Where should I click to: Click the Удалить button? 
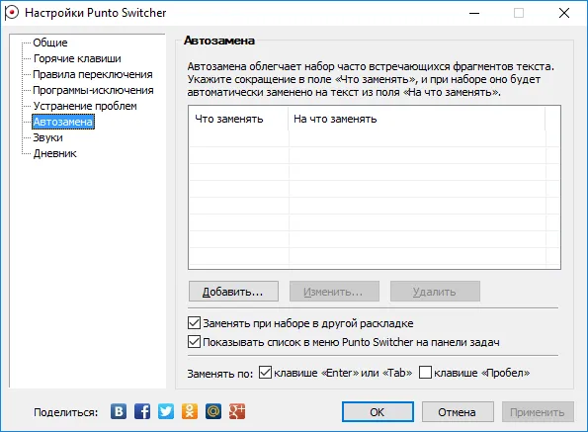click(435, 292)
